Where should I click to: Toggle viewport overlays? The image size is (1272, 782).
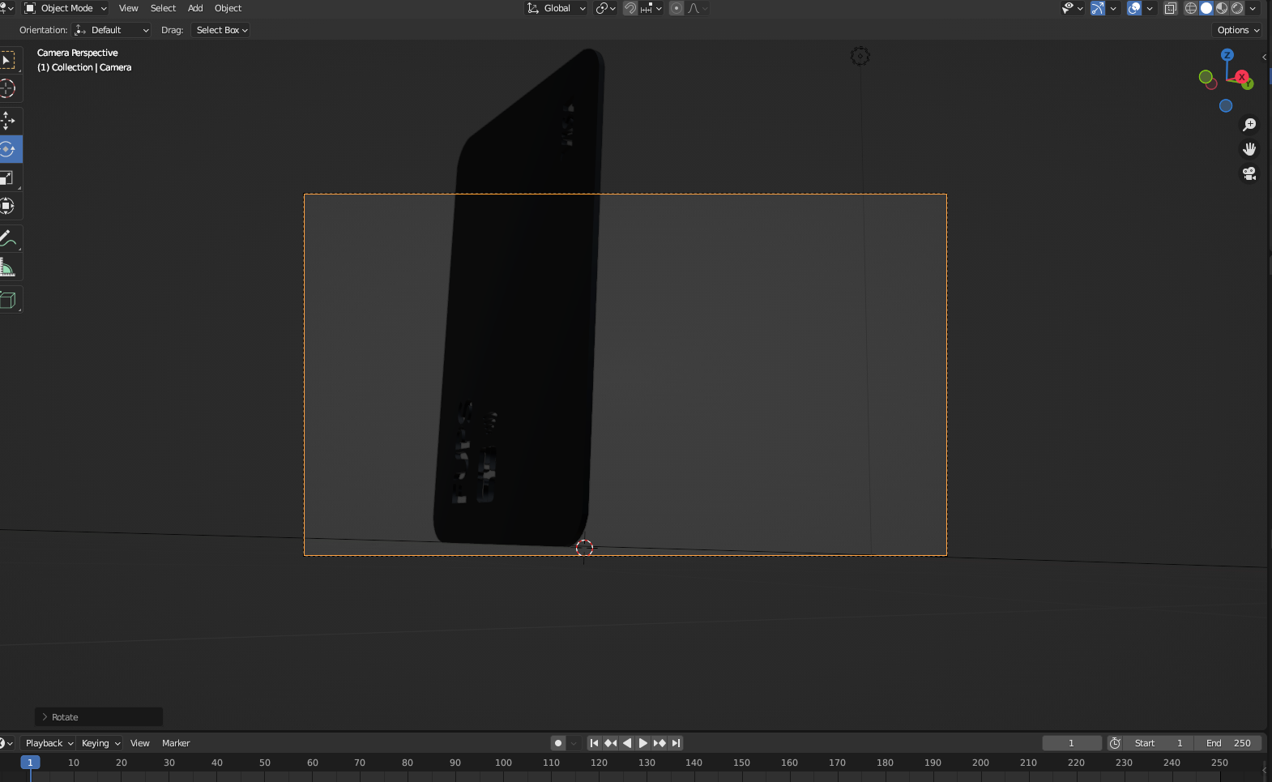coord(1134,8)
